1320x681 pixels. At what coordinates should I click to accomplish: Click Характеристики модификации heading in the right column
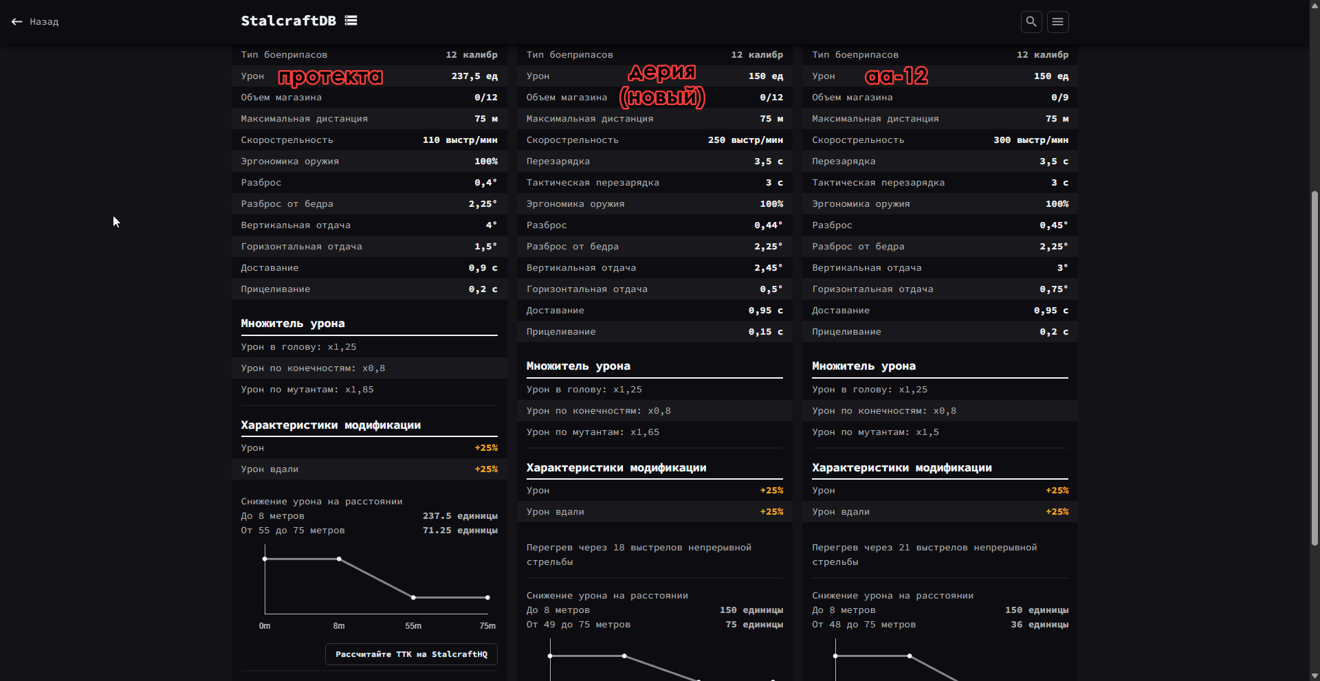coord(901,468)
